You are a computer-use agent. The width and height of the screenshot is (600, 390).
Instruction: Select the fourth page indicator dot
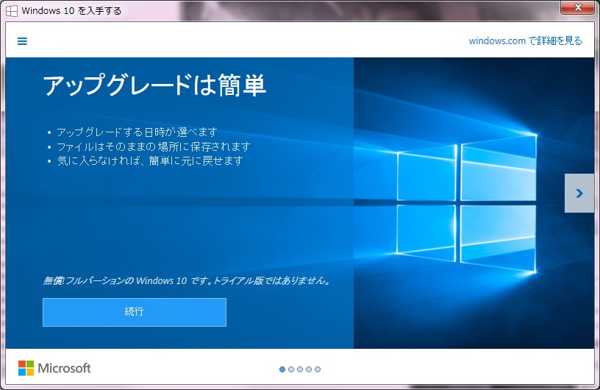click(309, 369)
